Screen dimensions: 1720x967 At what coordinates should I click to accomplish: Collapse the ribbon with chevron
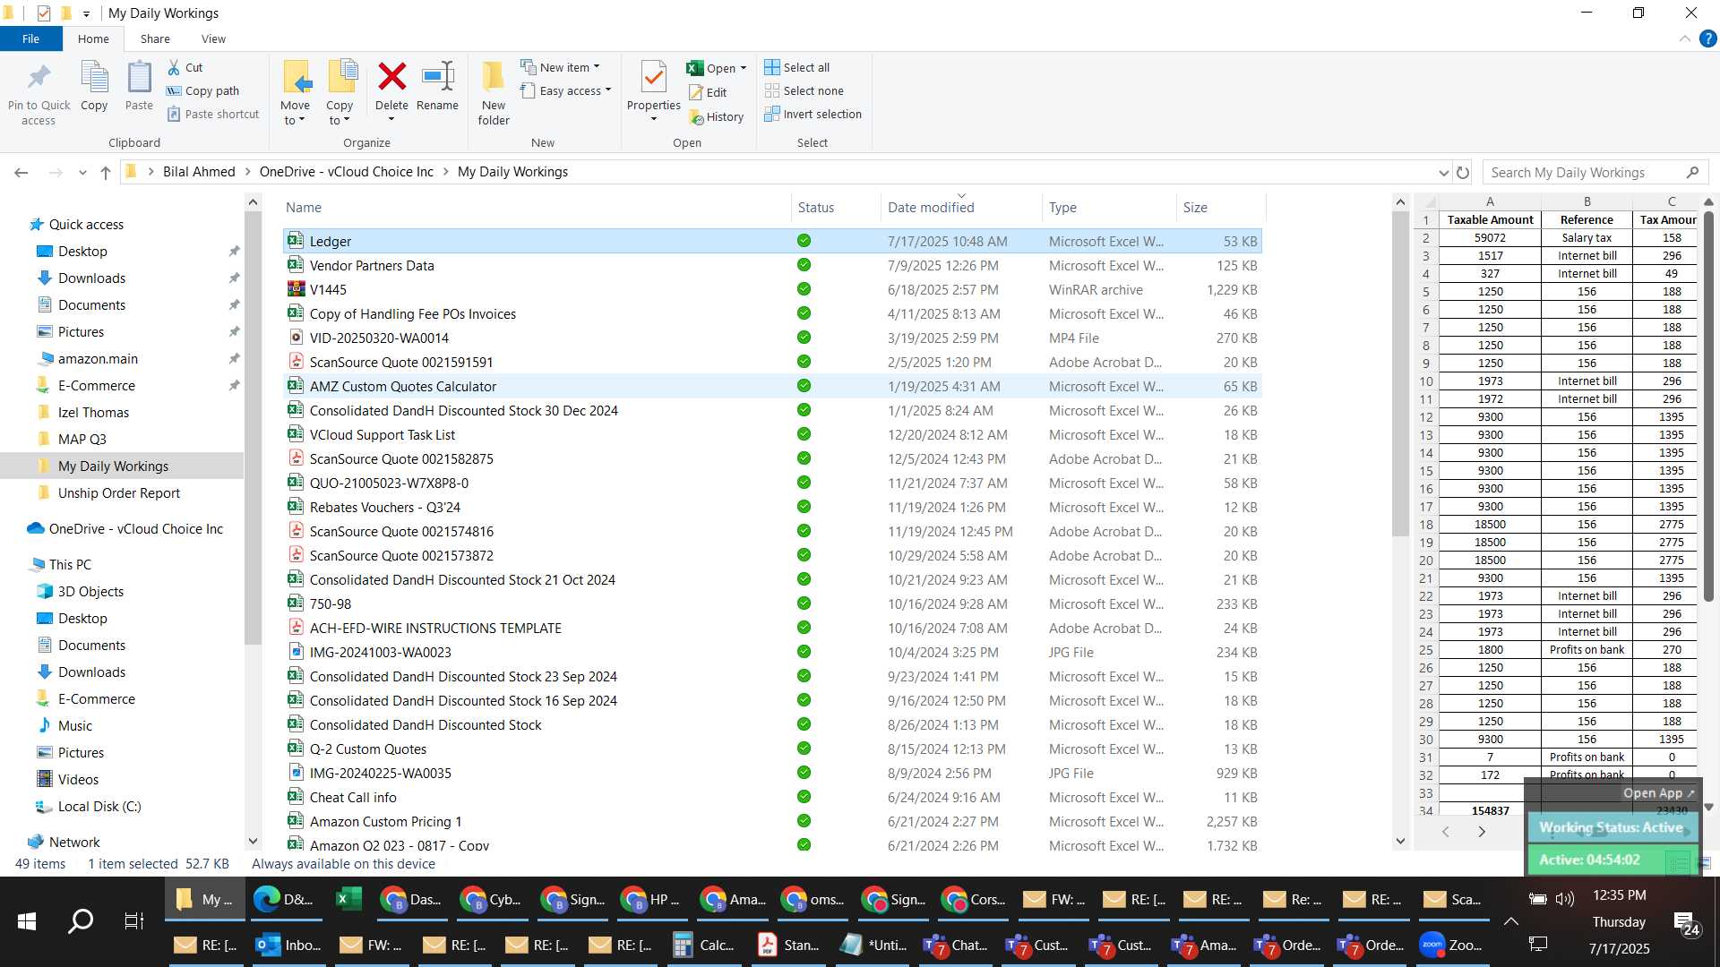1684,39
